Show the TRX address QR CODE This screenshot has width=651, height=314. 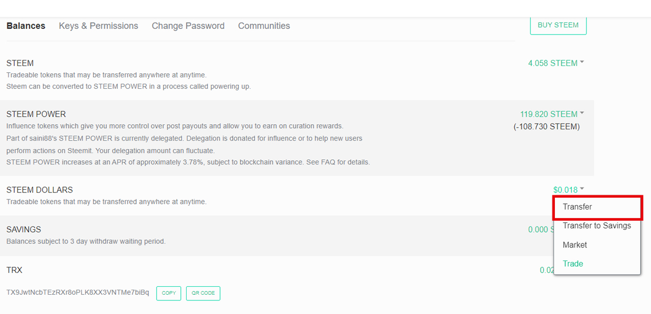[x=202, y=293]
